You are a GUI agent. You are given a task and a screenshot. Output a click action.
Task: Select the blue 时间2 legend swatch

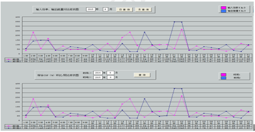[x=224, y=78]
